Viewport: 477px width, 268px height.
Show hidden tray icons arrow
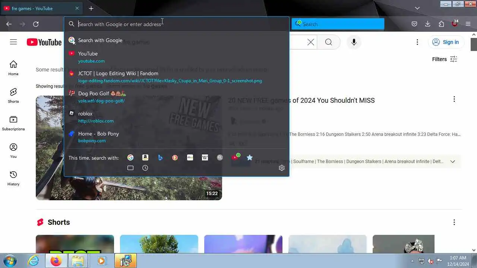pyautogui.click(x=412, y=261)
